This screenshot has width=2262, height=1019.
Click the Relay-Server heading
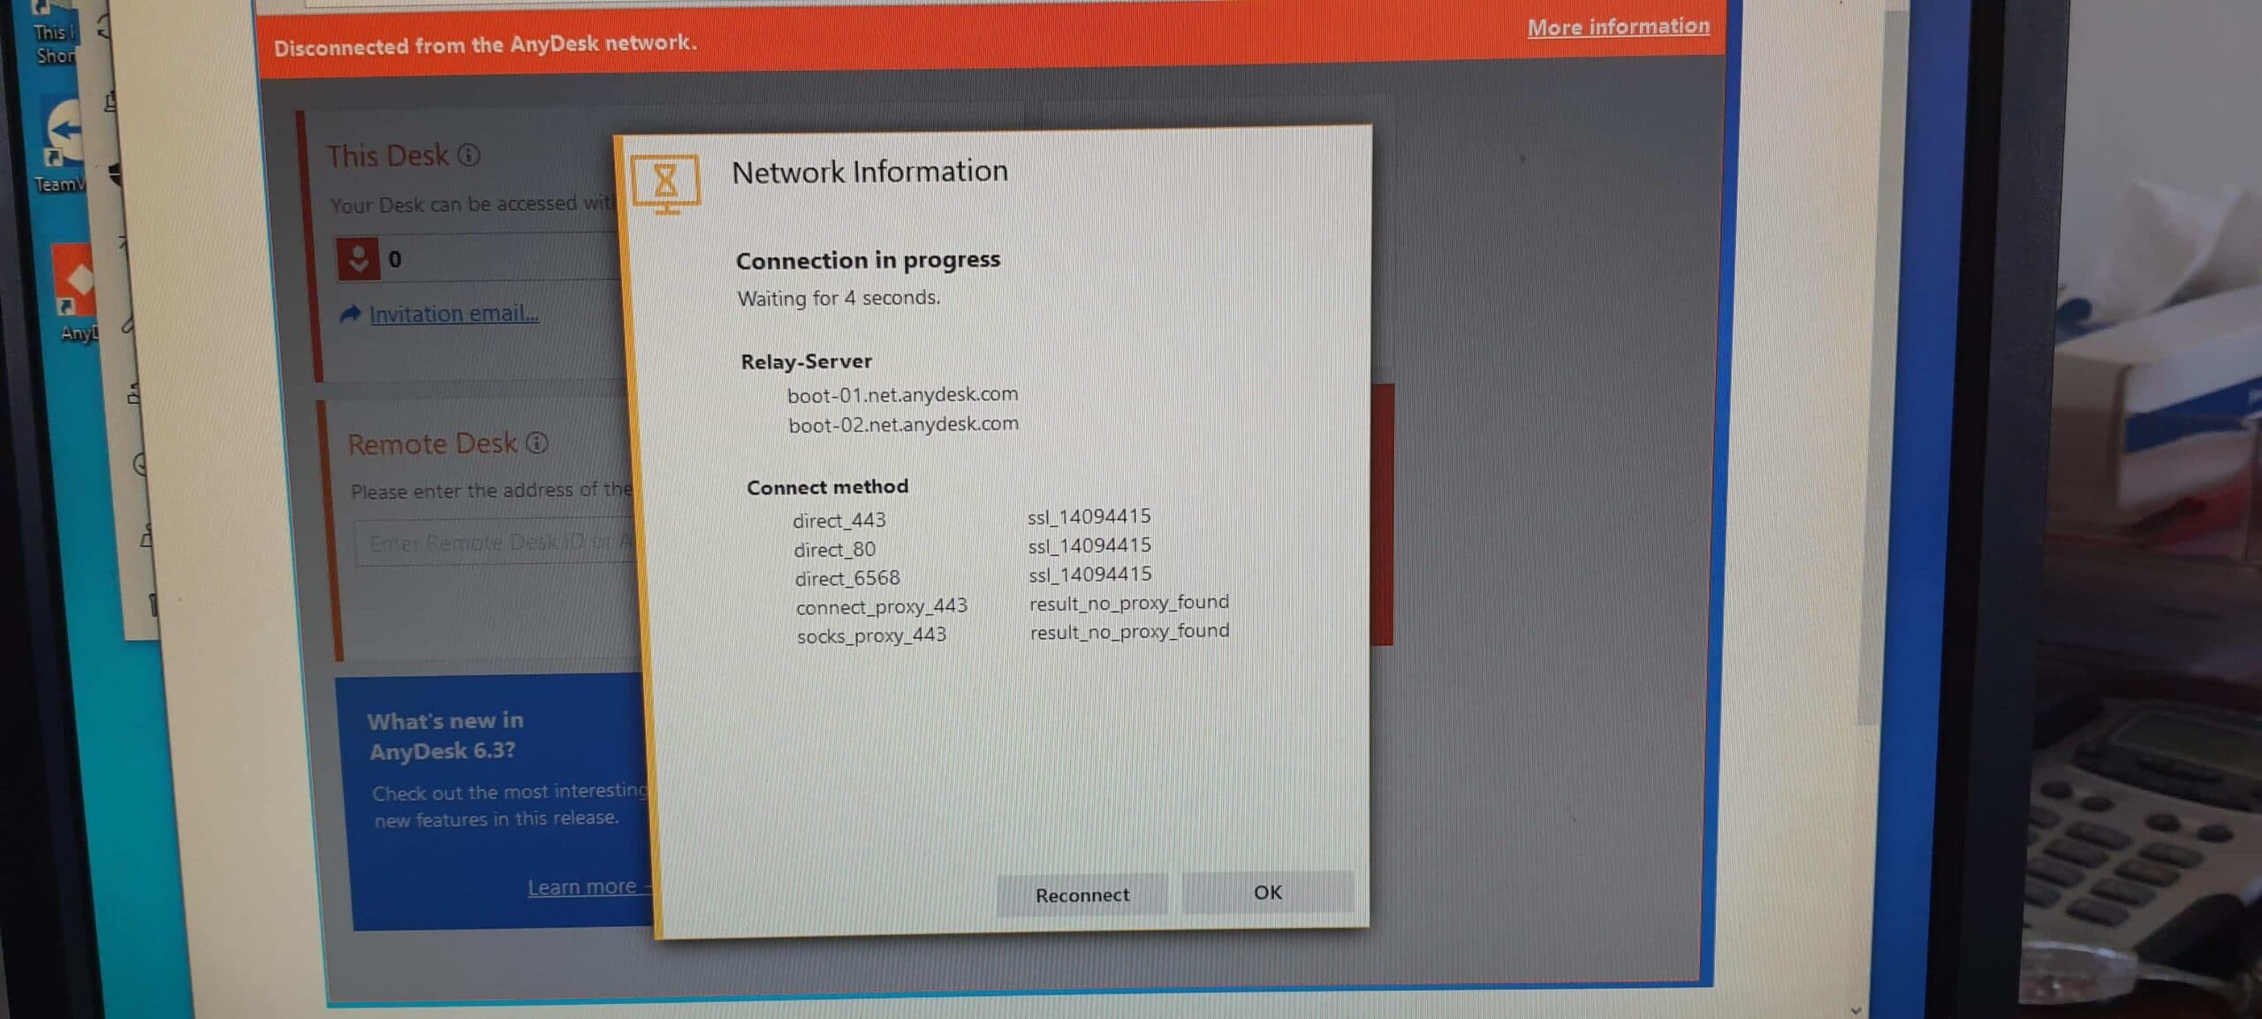coord(806,361)
